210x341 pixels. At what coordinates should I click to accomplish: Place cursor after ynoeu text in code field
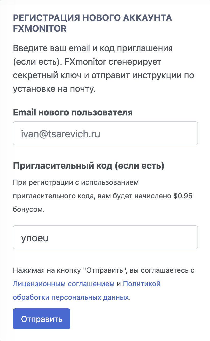coord(49,238)
